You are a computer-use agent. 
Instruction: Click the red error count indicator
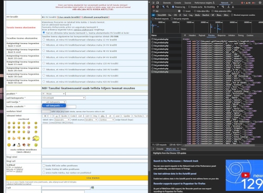[243, 3]
